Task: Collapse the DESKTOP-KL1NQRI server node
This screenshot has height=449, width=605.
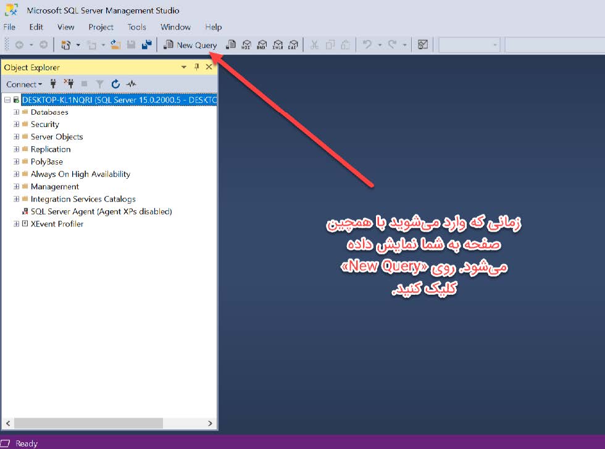Action: (7, 100)
